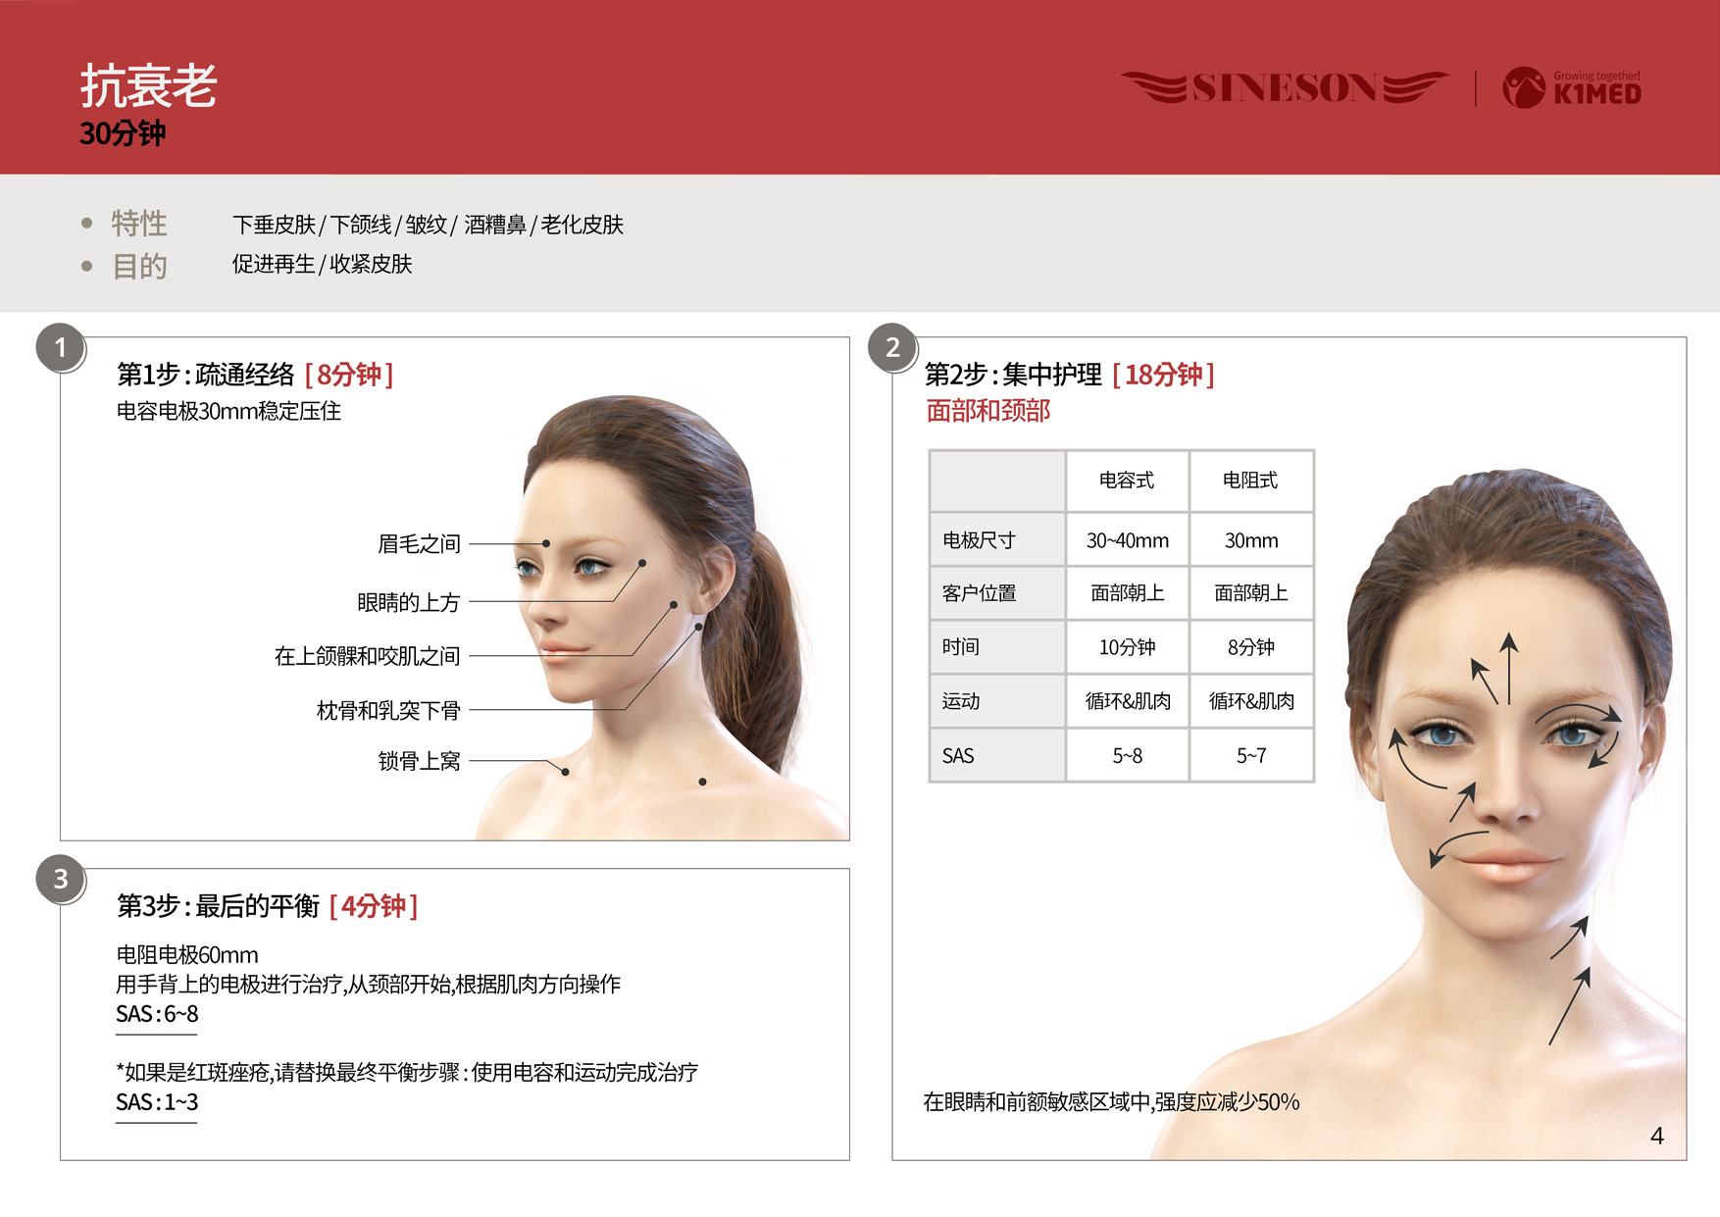Click the underlined SAS:6~8 text
This screenshot has width=1720, height=1217.
click(x=157, y=1014)
